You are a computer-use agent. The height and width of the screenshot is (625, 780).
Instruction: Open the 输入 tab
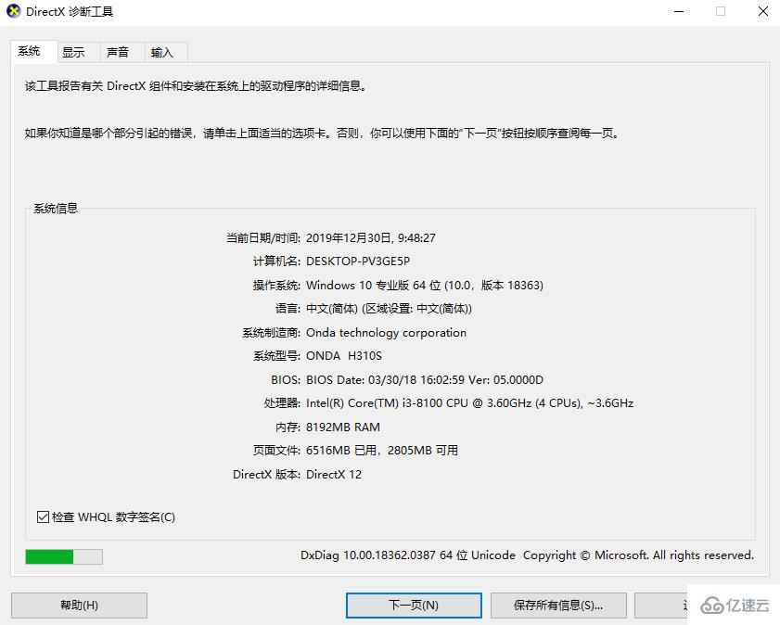tap(166, 52)
